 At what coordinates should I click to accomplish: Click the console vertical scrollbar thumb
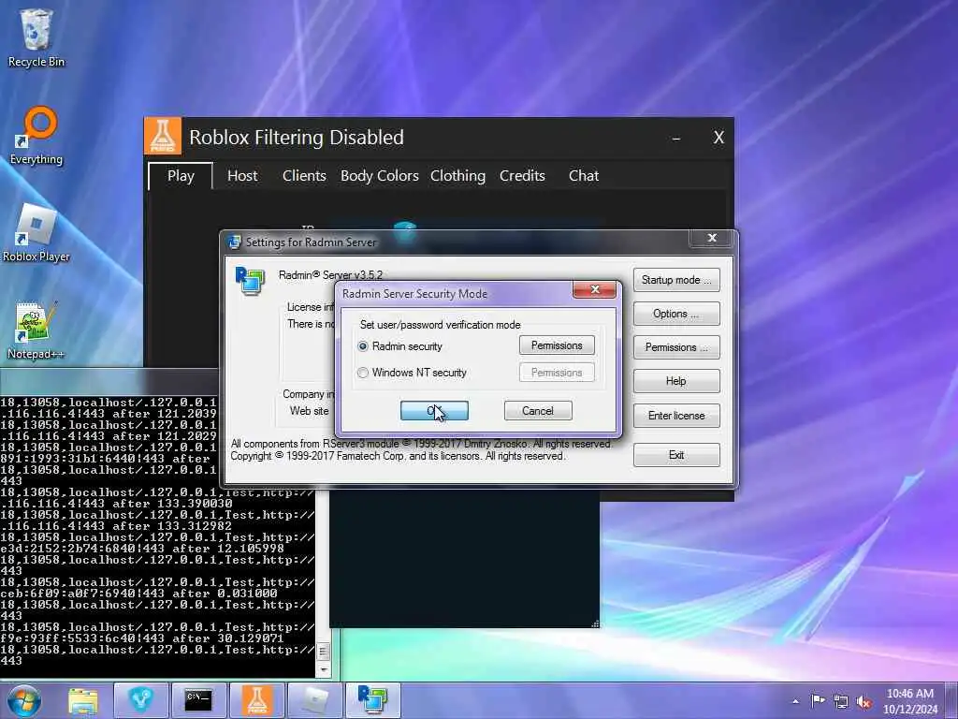tap(324, 652)
